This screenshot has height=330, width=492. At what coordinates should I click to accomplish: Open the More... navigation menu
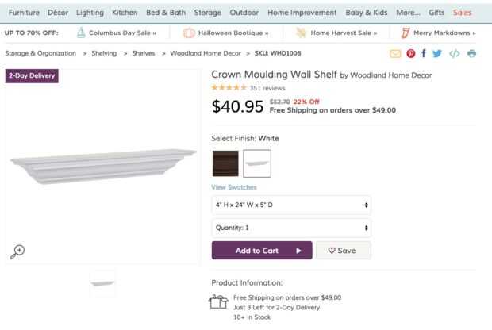click(x=408, y=13)
